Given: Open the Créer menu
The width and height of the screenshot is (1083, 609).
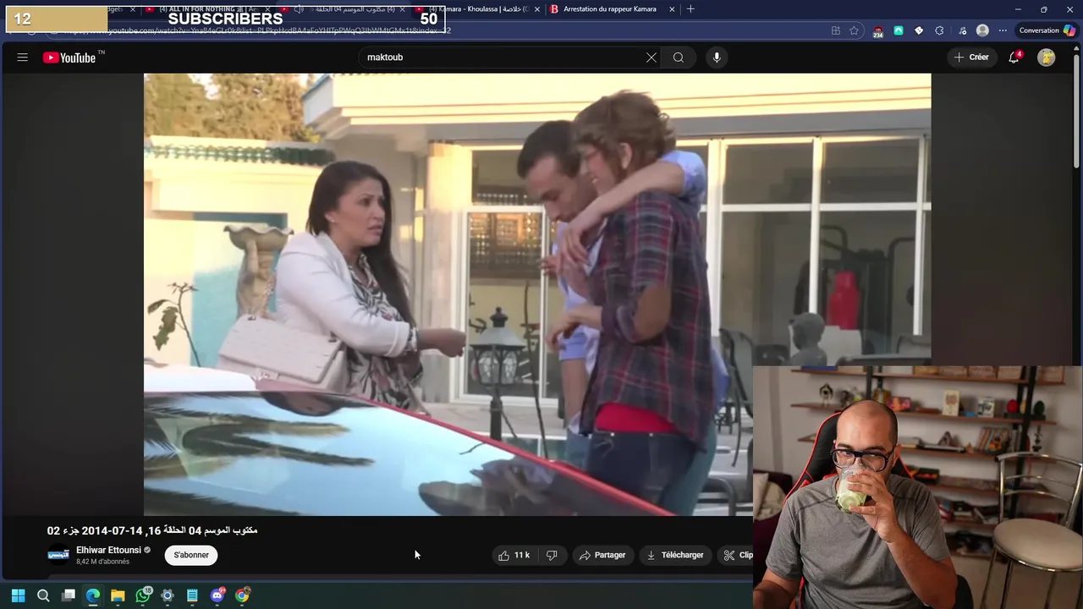Looking at the screenshot, I should (x=971, y=58).
